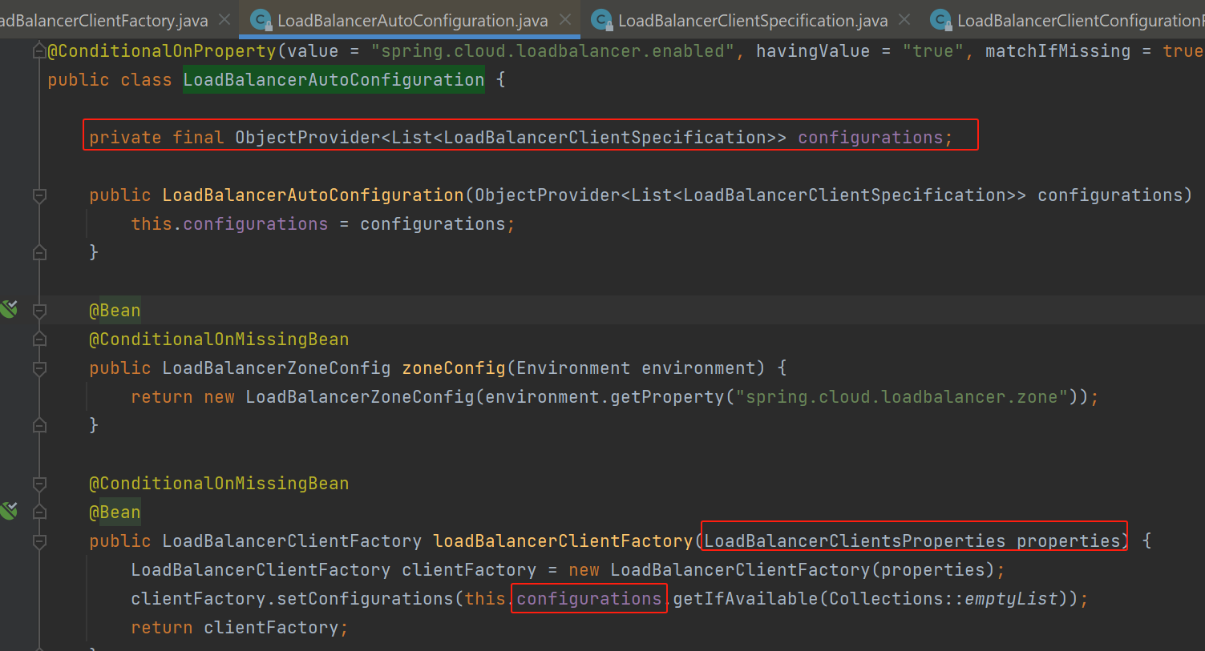Open the LoadBalancerClientFactory.java tab

pos(104,20)
